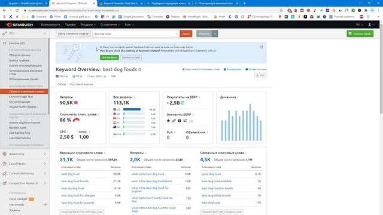This screenshot has height=215, width=383.
Task: Click the browser reload icon
Action: (17, 11)
